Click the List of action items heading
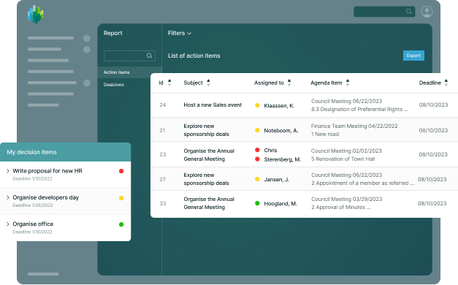This screenshot has width=458, height=285. [194, 56]
